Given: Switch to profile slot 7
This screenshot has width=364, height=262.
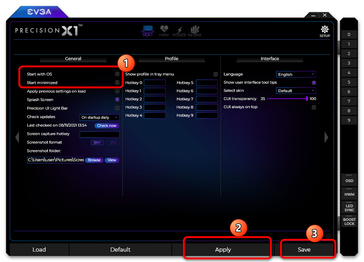Looking at the screenshot, I should [349, 101].
